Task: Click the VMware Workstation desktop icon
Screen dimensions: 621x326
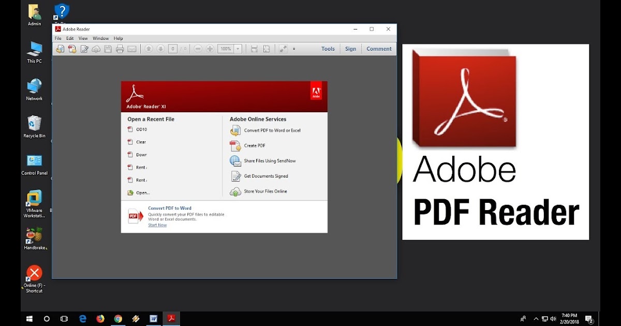Action: [35, 204]
